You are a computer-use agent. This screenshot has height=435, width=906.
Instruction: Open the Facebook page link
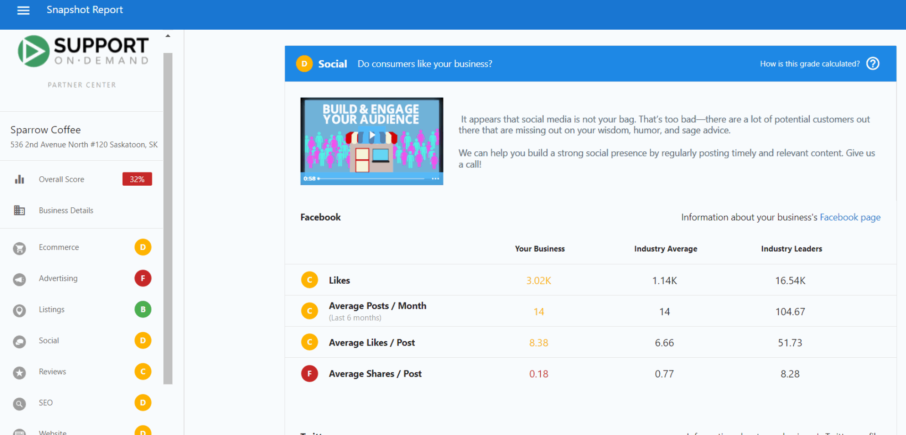click(x=850, y=217)
